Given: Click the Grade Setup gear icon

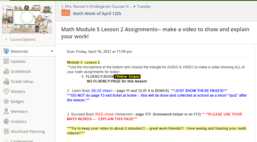Looking at the screenshot, I should (x=6, y=81).
